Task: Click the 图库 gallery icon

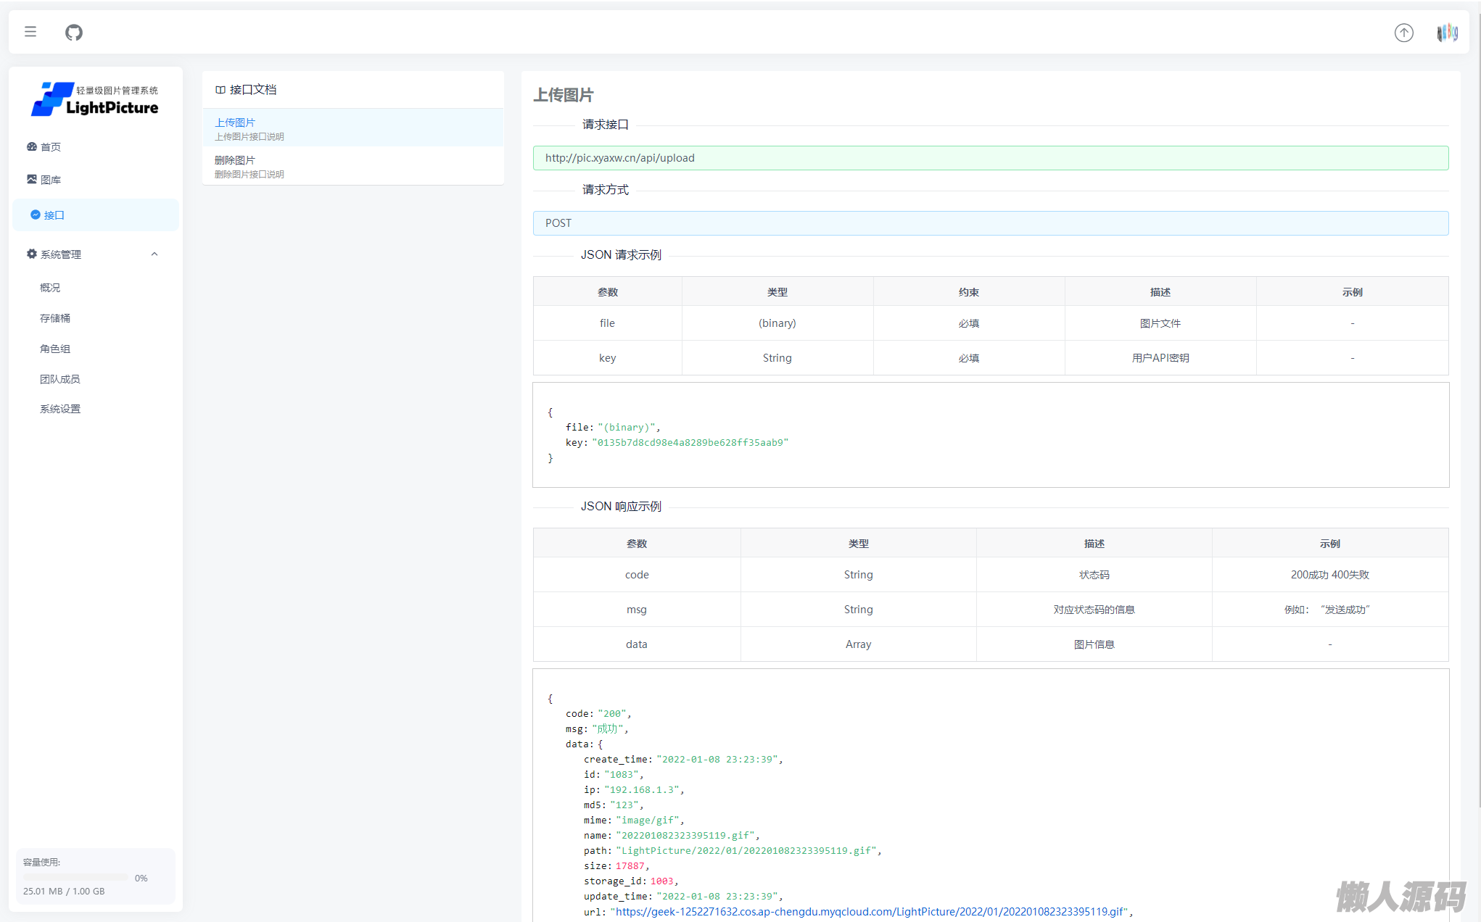Action: coord(32,179)
